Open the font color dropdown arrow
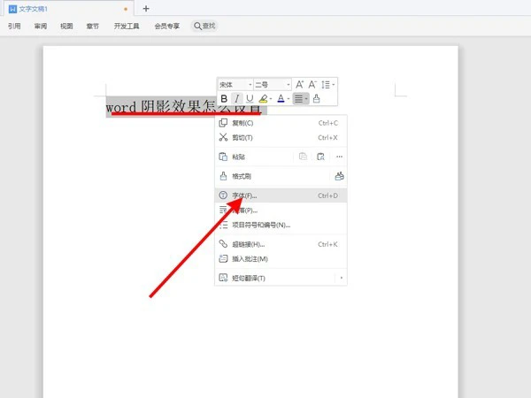Image resolution: width=531 pixels, height=398 pixels. [x=289, y=99]
